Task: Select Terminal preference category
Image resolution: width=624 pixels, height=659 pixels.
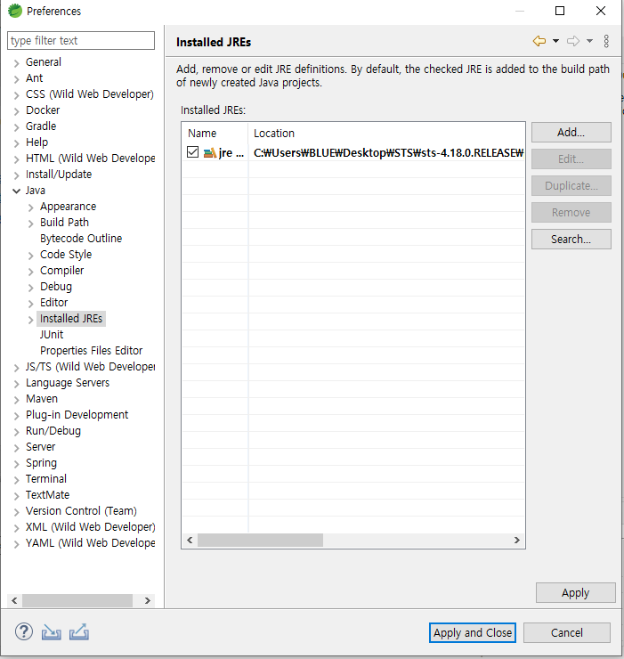Action: [x=45, y=479]
